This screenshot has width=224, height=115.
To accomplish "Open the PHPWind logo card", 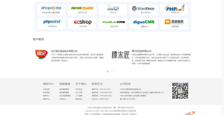I will coord(51,24).
